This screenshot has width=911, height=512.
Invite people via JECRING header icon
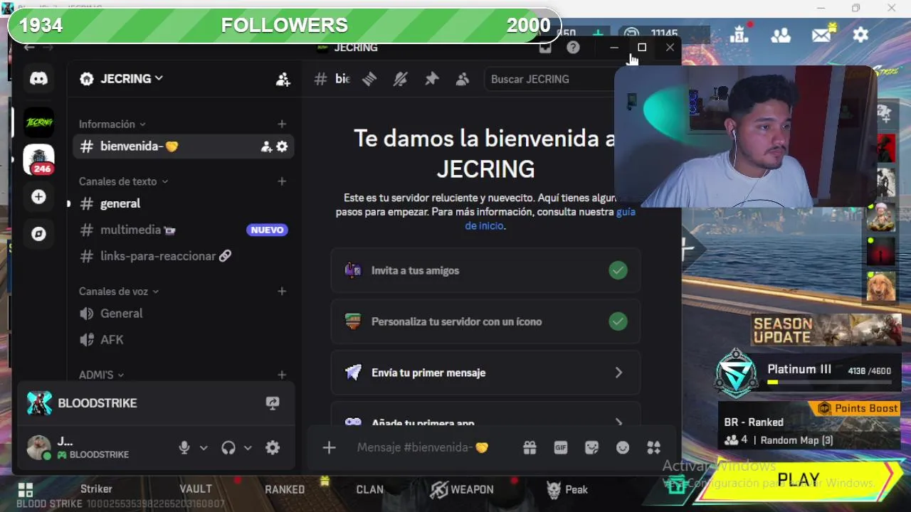(x=283, y=79)
